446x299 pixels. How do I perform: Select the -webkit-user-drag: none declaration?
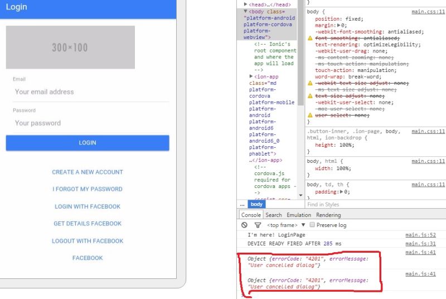click(351, 51)
